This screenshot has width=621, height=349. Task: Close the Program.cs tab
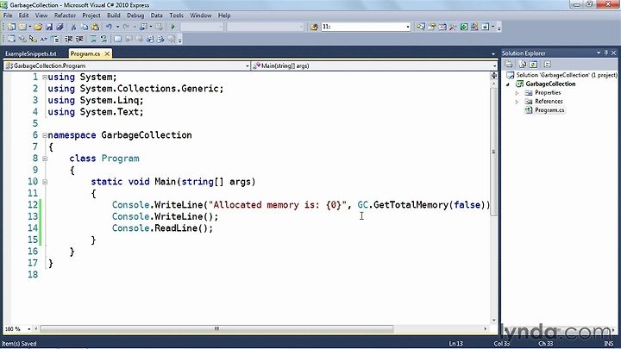[107, 53]
